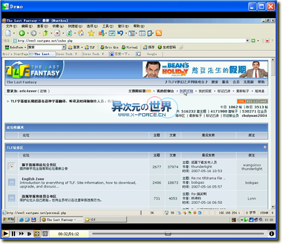
Task: Select the Eric Qin identity button
Action: point(109,48)
